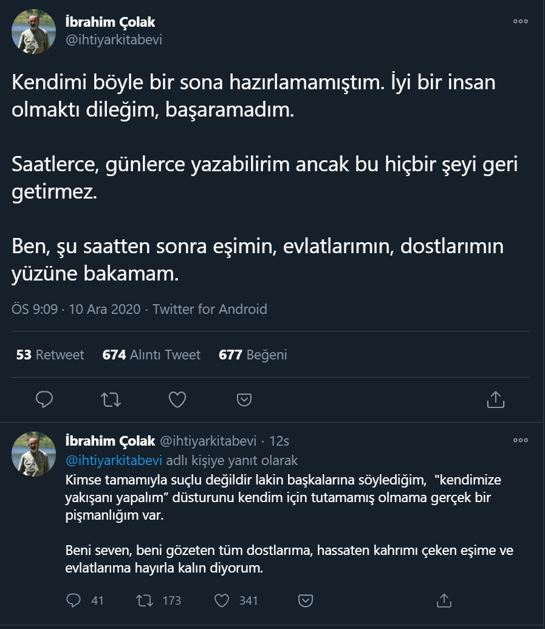This screenshot has height=629, width=545.
Task: Open @ihtiyarkitabevi mention link in reply
Action: 114,461
